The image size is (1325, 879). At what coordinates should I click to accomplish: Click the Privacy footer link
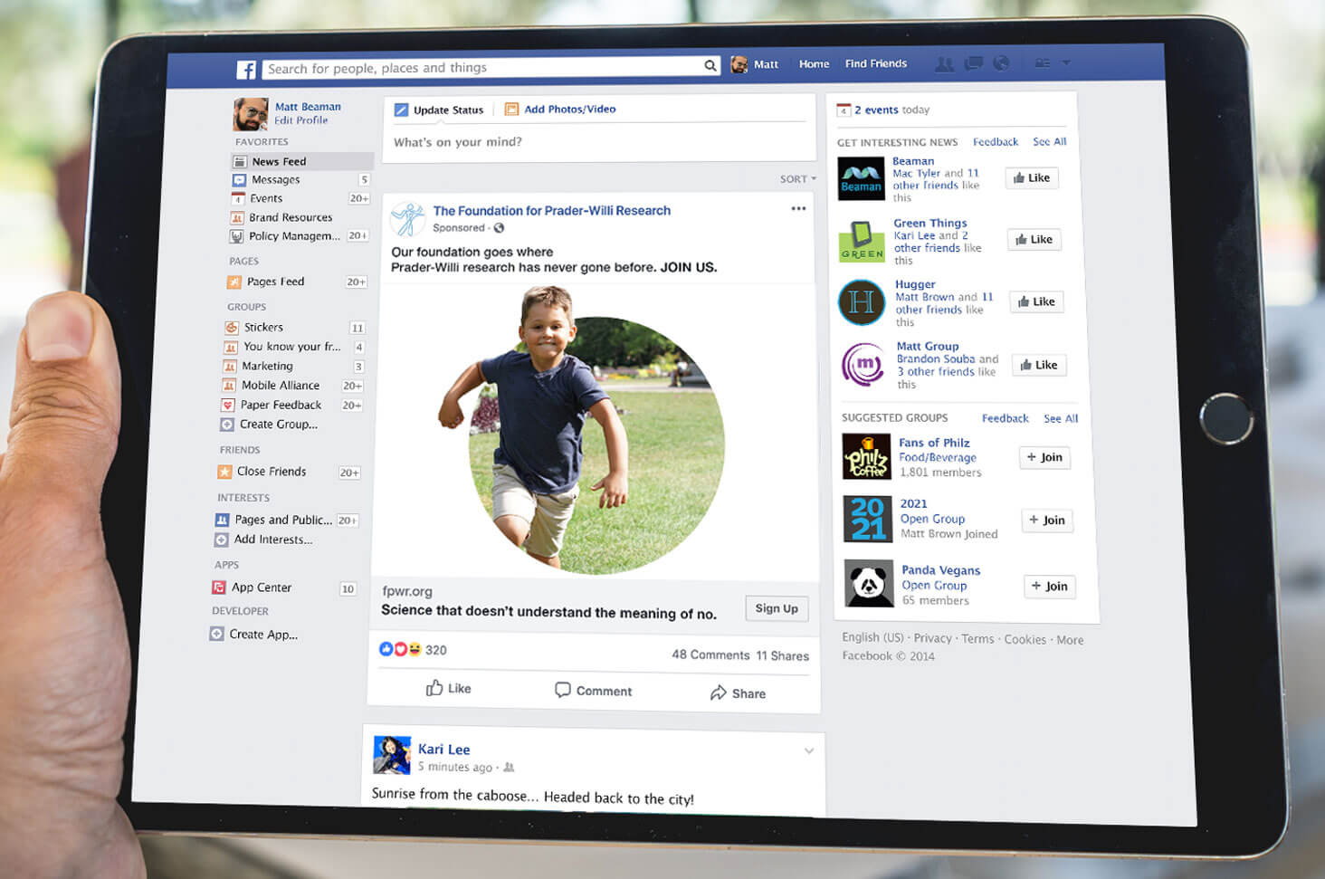(x=932, y=638)
